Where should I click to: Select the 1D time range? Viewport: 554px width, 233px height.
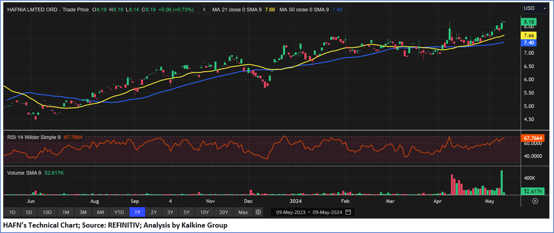click(12, 212)
